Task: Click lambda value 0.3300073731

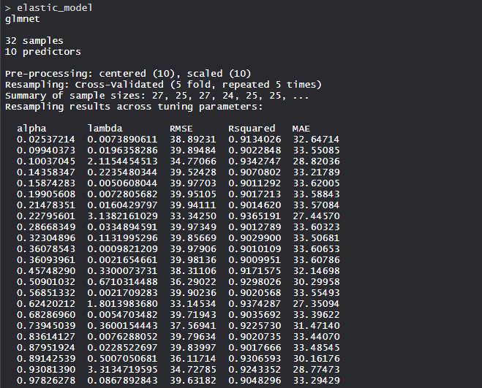Action: (x=122, y=271)
